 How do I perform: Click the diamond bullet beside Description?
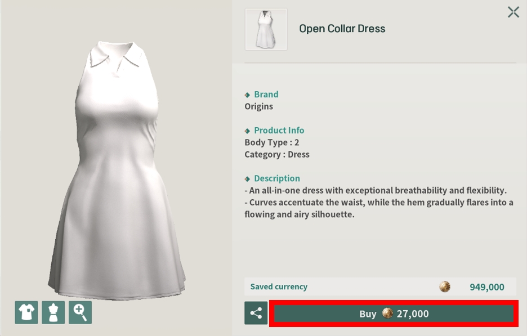coord(247,179)
